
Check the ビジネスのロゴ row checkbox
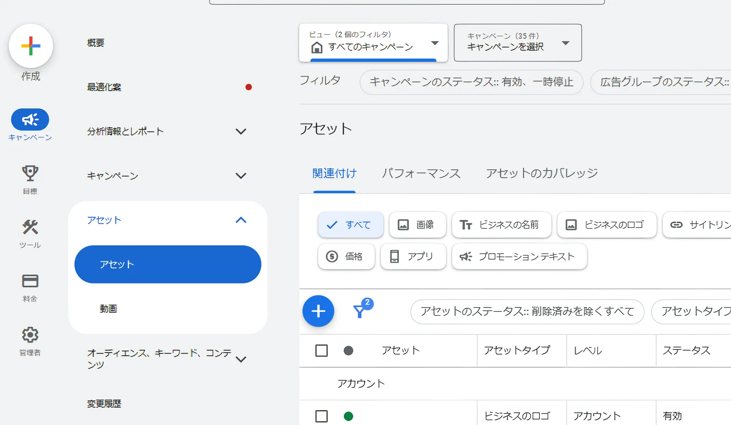click(x=322, y=416)
